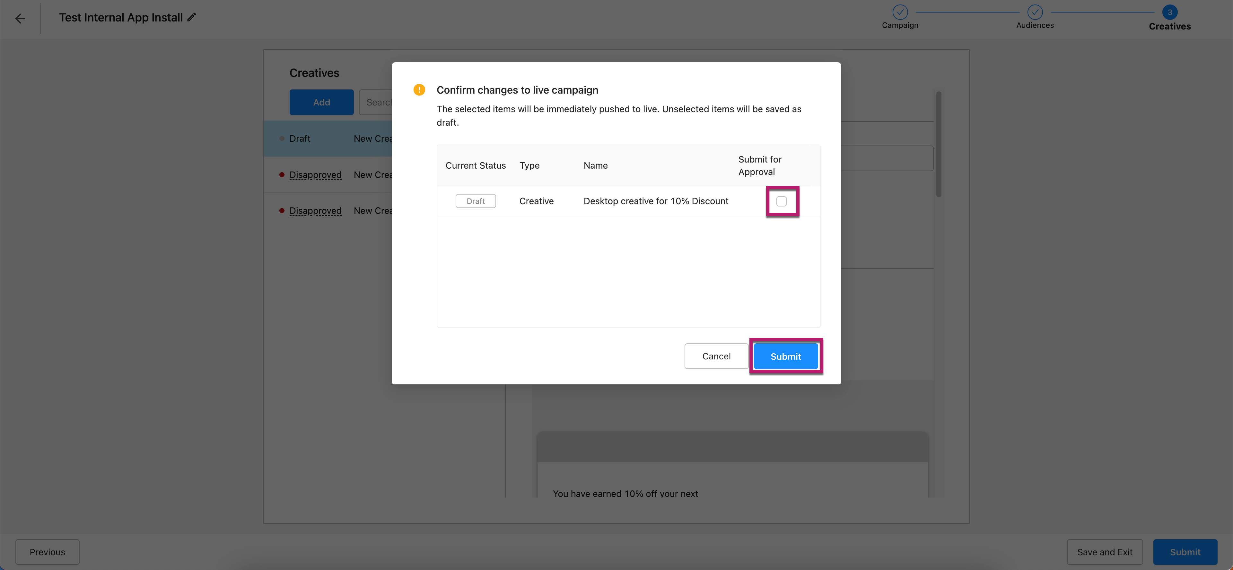Click Save and Exit button
The width and height of the screenshot is (1233, 570).
click(x=1105, y=552)
